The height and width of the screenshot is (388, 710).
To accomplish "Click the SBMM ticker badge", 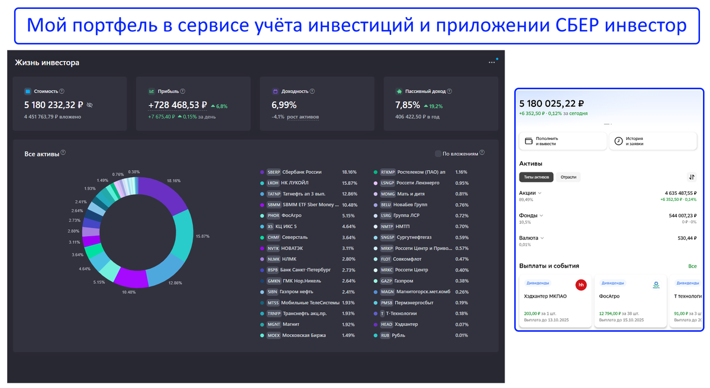I will coord(273,205).
